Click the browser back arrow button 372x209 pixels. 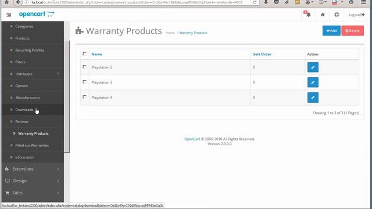click(18, 2)
